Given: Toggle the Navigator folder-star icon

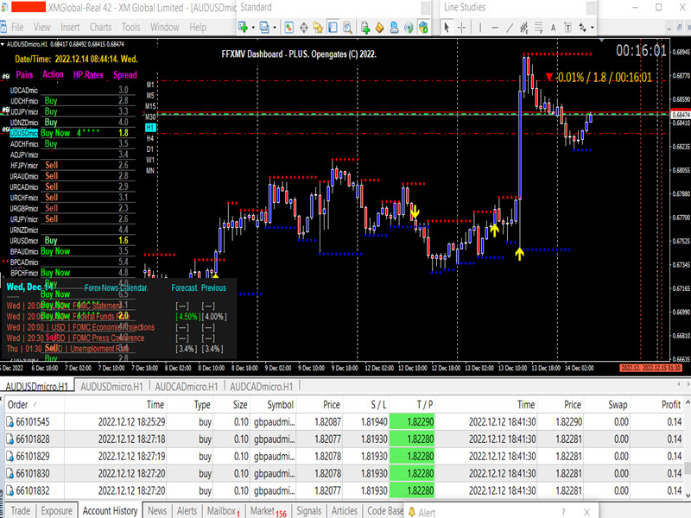Looking at the screenshot, I should [318, 28].
